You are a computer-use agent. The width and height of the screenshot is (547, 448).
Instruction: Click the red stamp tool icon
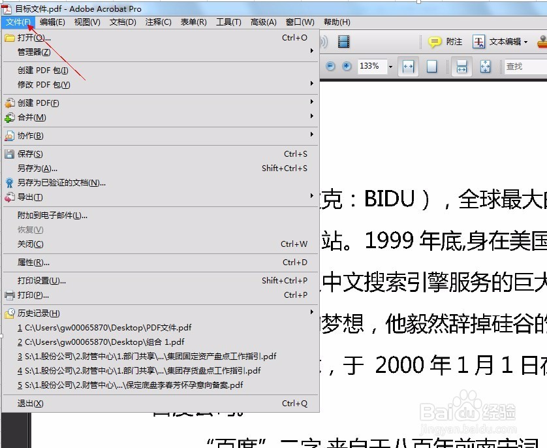pyautogui.click(x=543, y=41)
